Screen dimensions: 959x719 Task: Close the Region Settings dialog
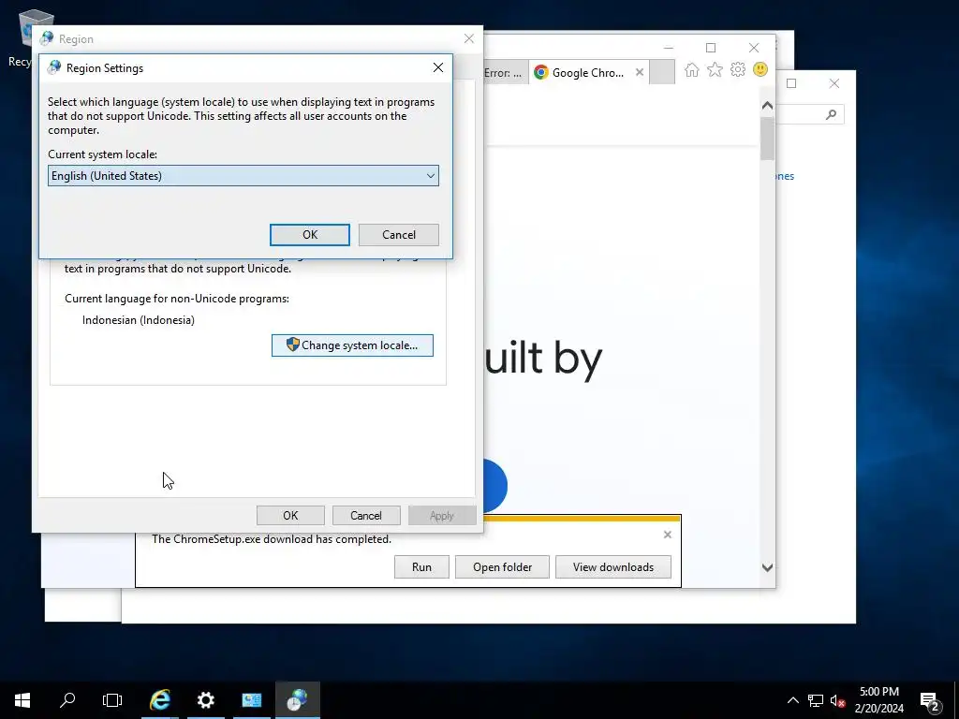(438, 67)
